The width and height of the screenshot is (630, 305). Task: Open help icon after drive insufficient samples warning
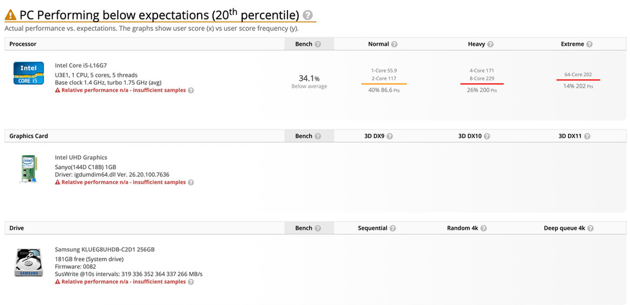click(191, 282)
